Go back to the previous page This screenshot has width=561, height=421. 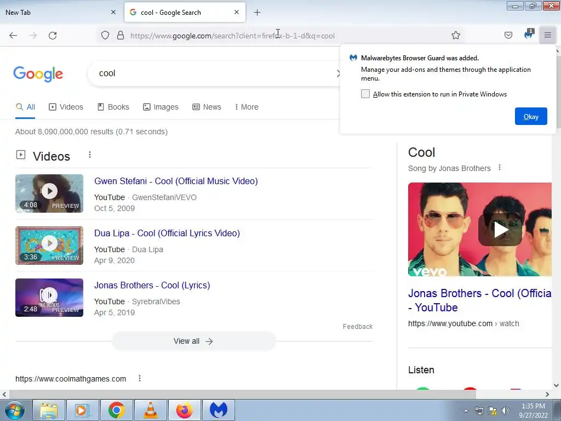coord(13,36)
